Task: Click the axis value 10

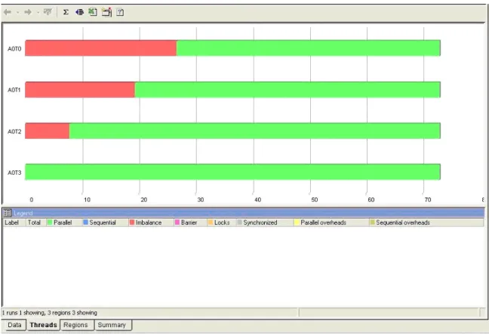Action: (x=87, y=200)
